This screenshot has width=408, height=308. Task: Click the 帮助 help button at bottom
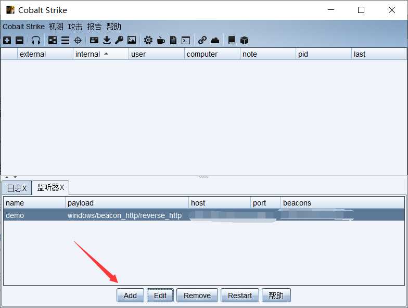point(276,296)
